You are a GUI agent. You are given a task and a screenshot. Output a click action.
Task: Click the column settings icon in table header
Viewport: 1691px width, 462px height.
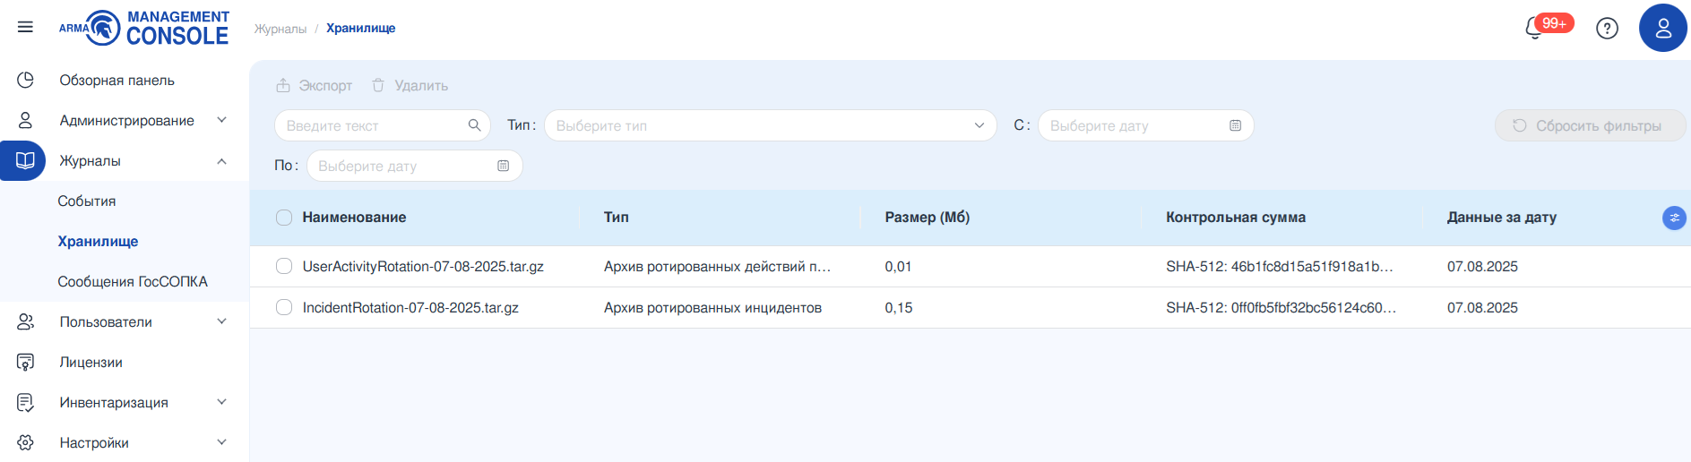(x=1673, y=218)
